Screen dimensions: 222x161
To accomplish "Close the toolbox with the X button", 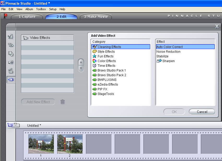I will click(217, 26).
